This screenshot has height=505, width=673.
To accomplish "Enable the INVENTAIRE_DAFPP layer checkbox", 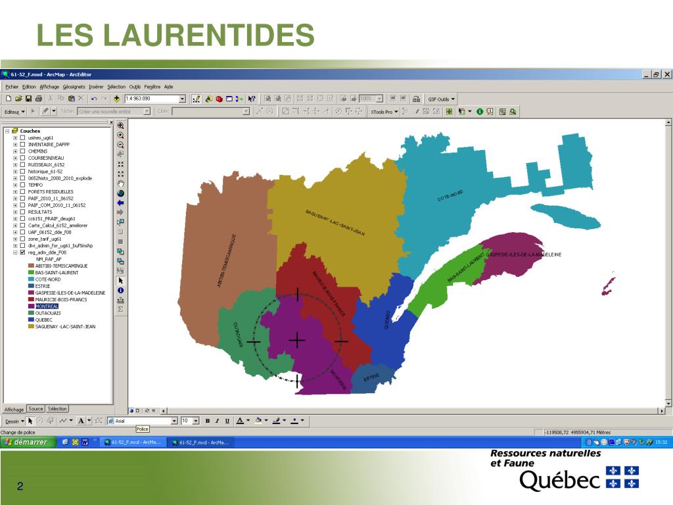I will click(23, 145).
